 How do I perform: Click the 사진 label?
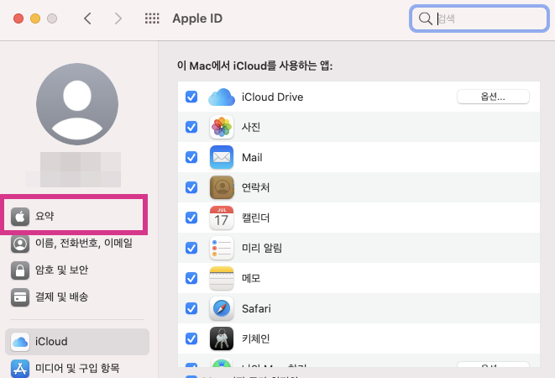(x=251, y=127)
